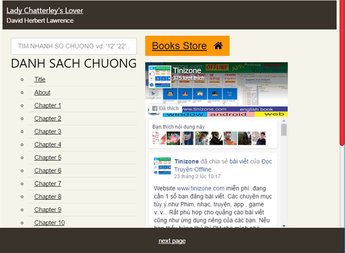
Task: Click the Tinizone post author avatar
Action: (x=163, y=166)
